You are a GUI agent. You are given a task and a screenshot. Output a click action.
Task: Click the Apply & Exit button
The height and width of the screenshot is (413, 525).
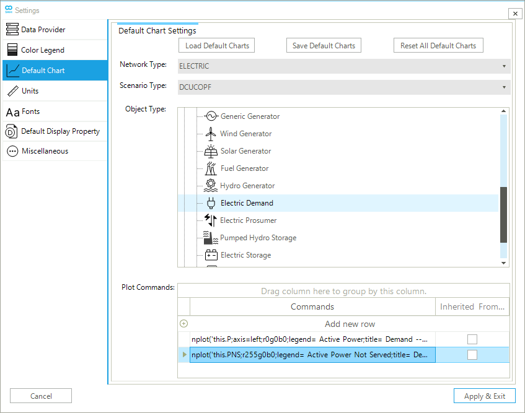tap(484, 396)
